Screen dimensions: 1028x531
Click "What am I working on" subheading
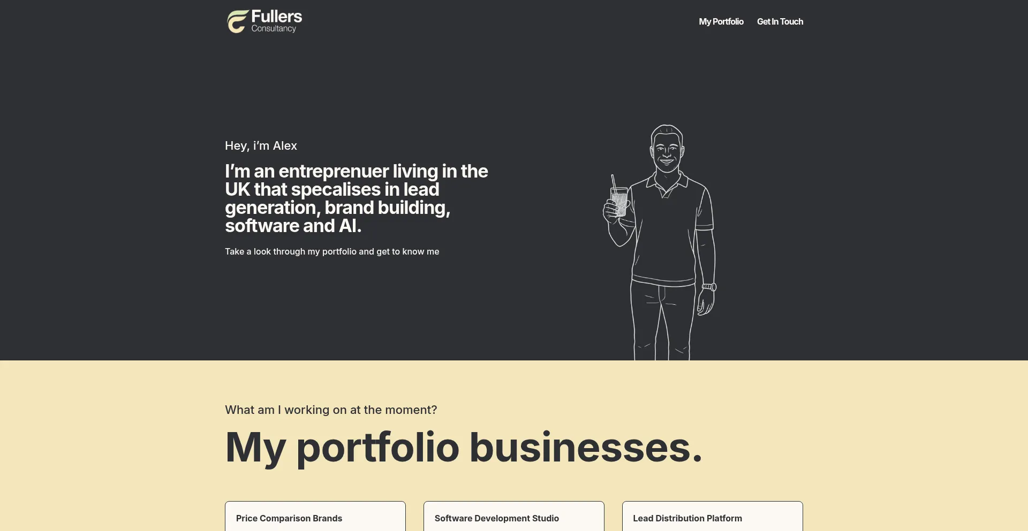[x=330, y=410]
